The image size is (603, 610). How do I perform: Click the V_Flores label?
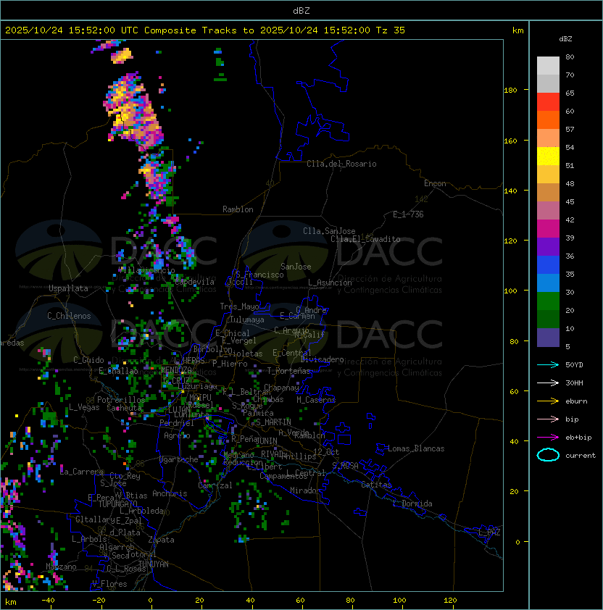coord(109,584)
